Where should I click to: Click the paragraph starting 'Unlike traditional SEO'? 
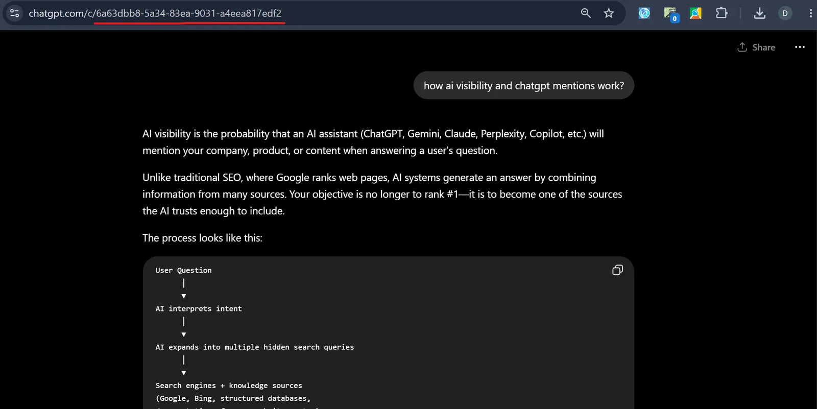[382, 194]
